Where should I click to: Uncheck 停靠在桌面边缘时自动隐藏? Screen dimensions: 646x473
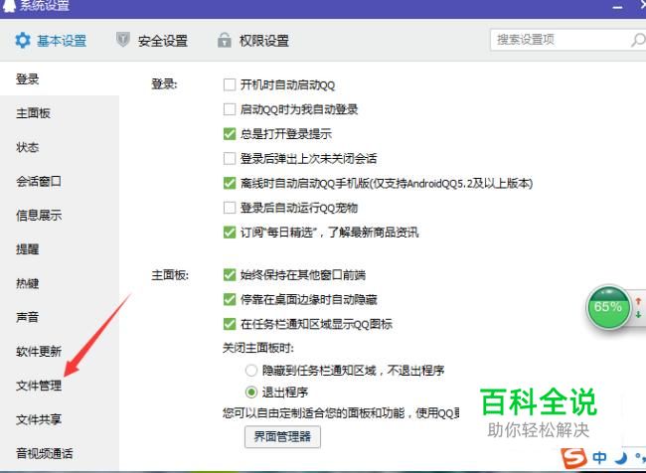click(230, 299)
